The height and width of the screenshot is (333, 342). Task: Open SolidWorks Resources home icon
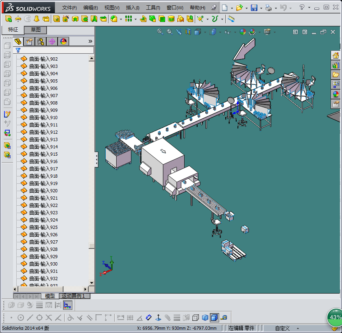coord(335,55)
